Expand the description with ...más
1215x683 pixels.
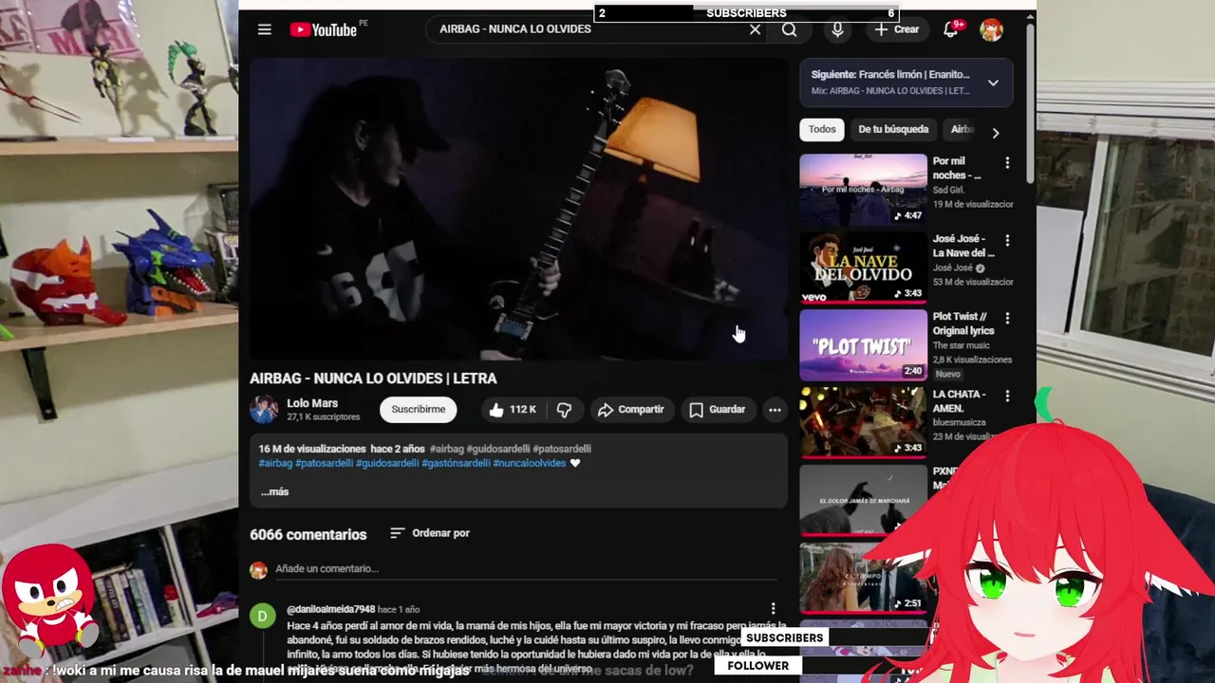[x=274, y=491]
